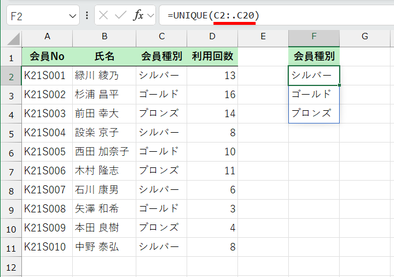Click usage count cell 16
This screenshot has width=394, height=277.
213,95
